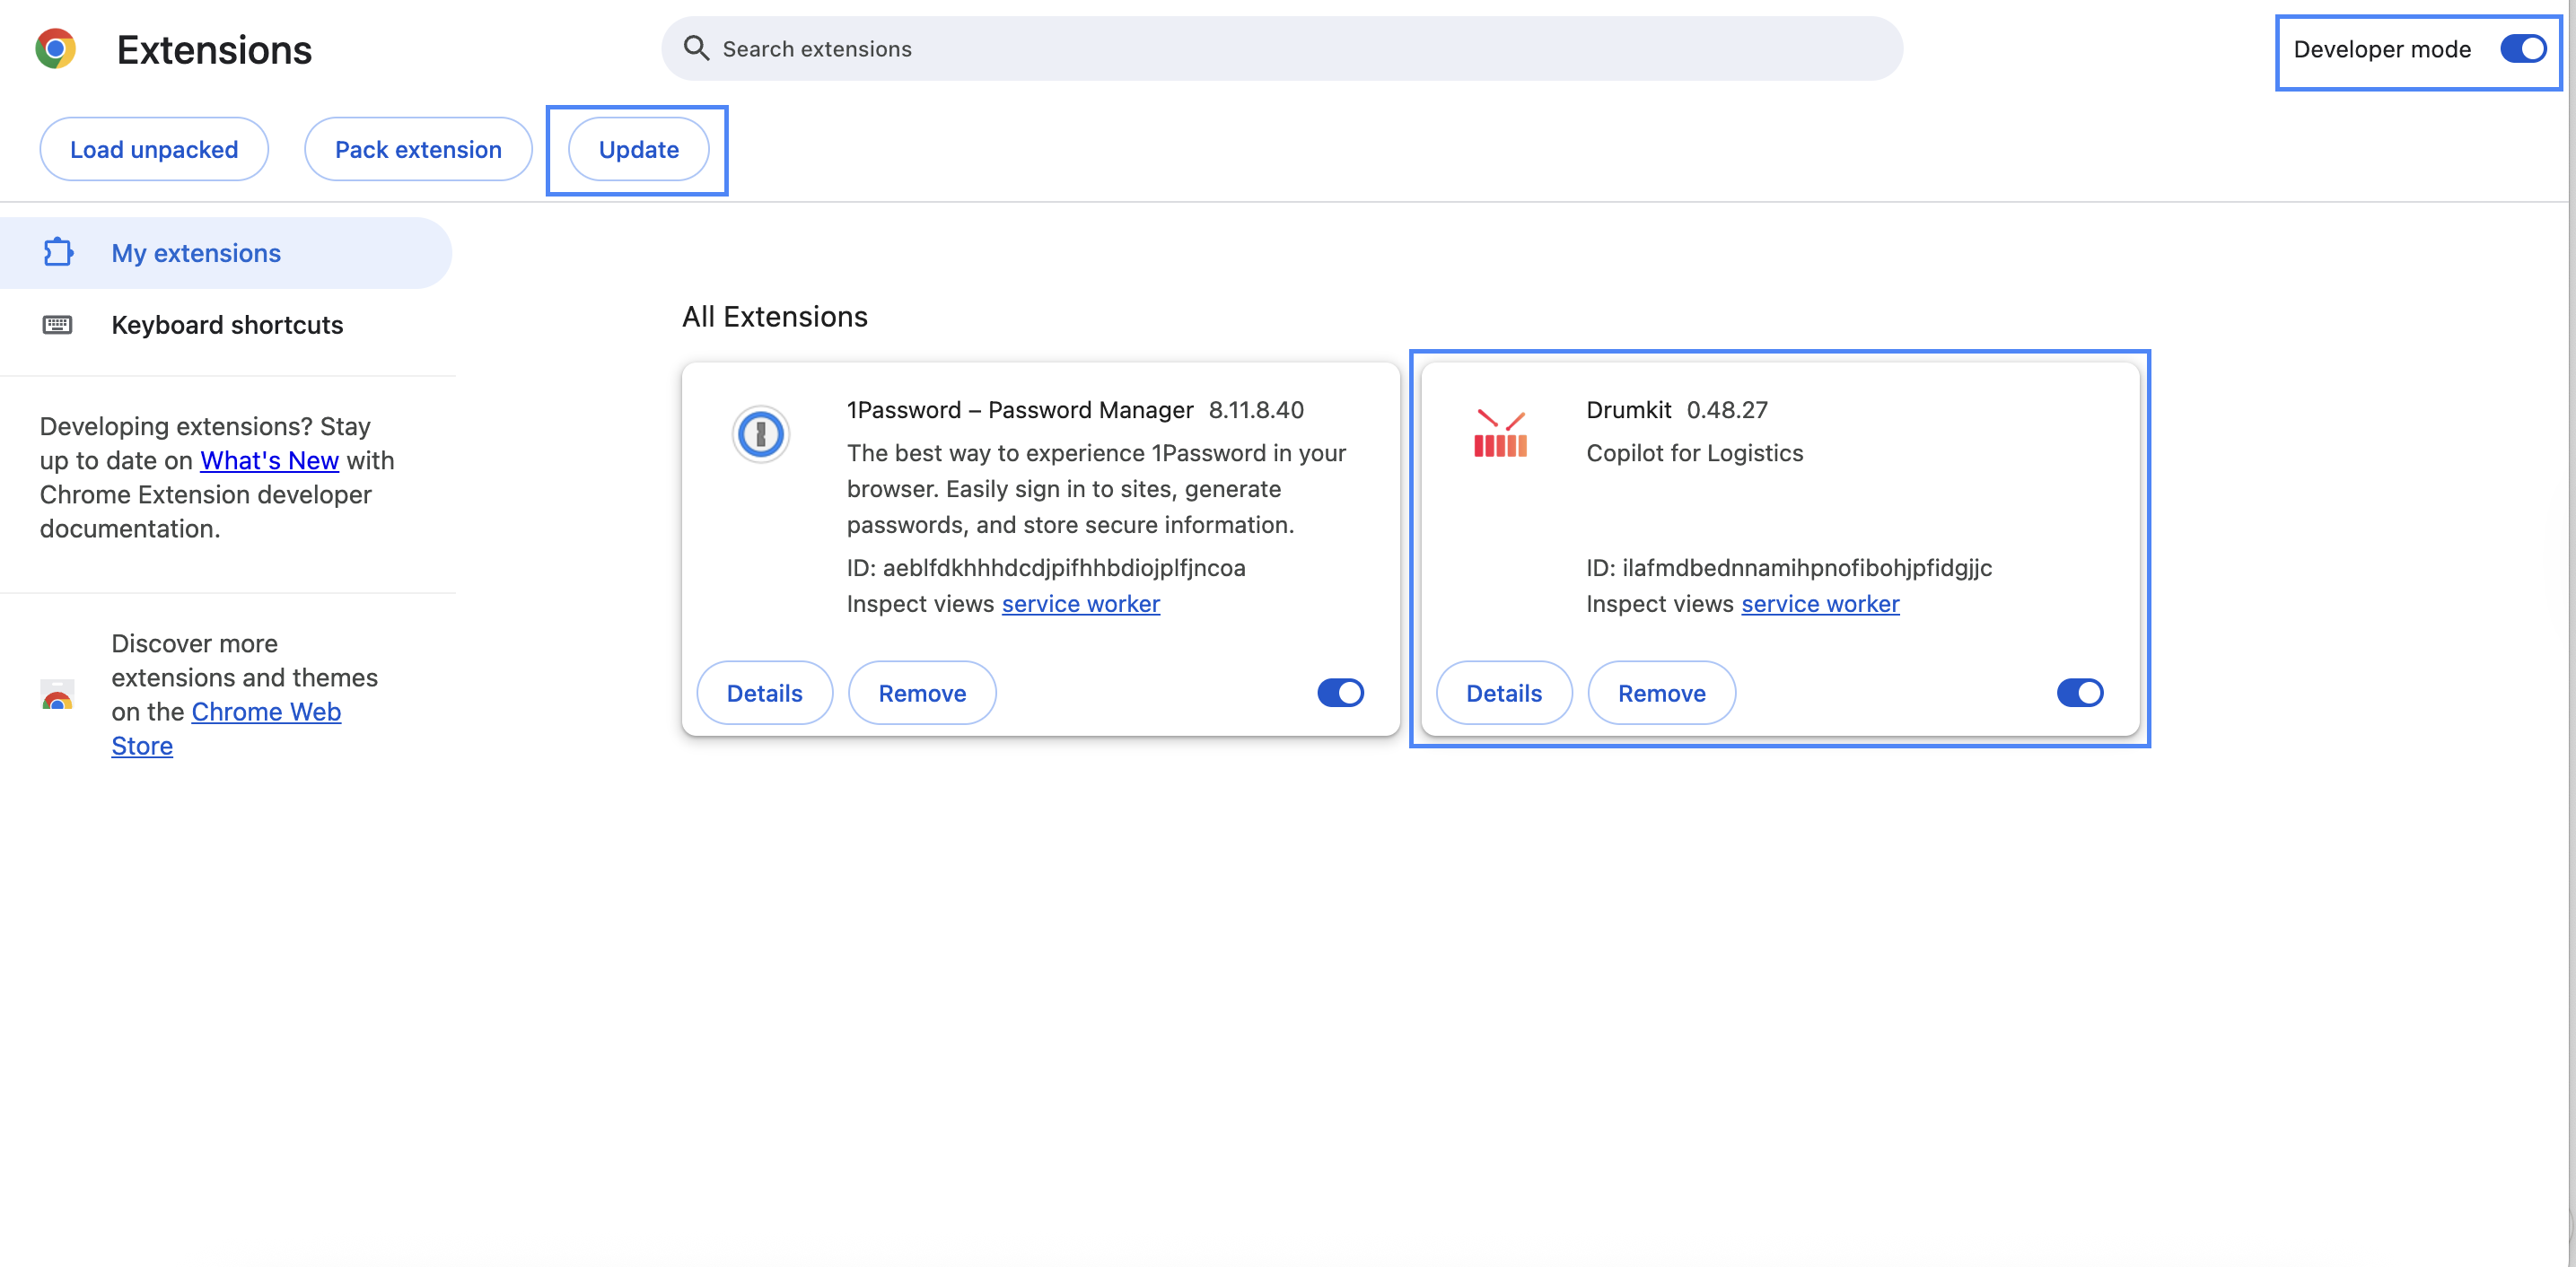Click Pack extension button
The height and width of the screenshot is (1267, 2576).
point(418,150)
